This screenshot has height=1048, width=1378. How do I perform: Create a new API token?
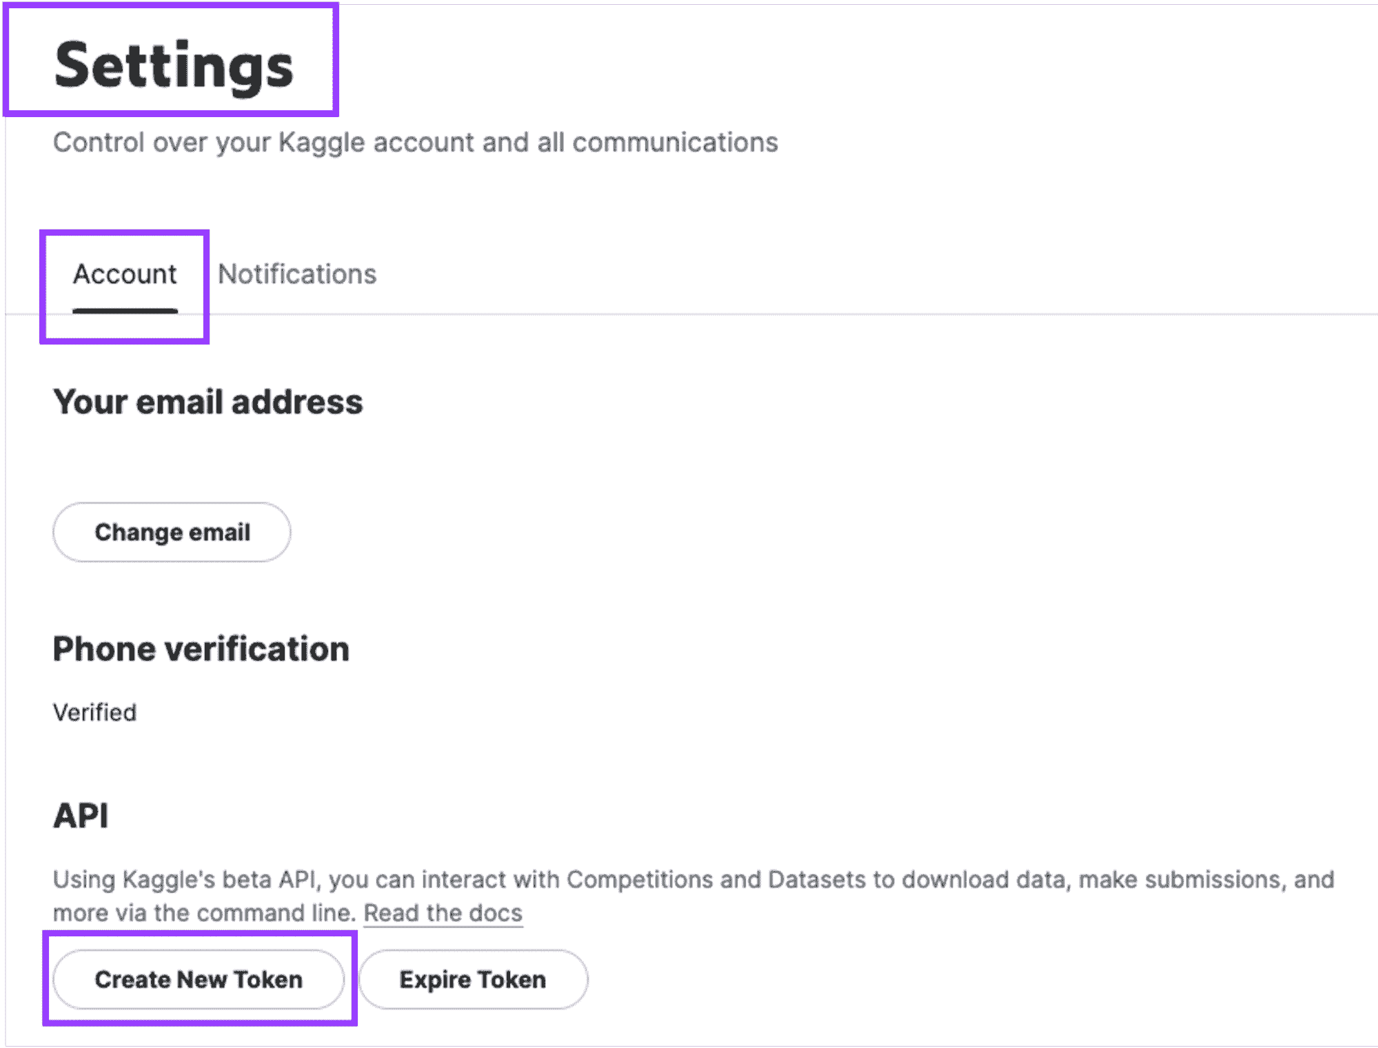(x=199, y=979)
